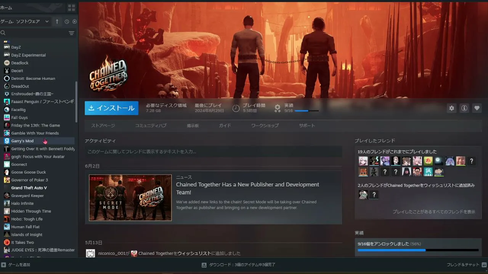Select DayZ in the game list

[16, 47]
